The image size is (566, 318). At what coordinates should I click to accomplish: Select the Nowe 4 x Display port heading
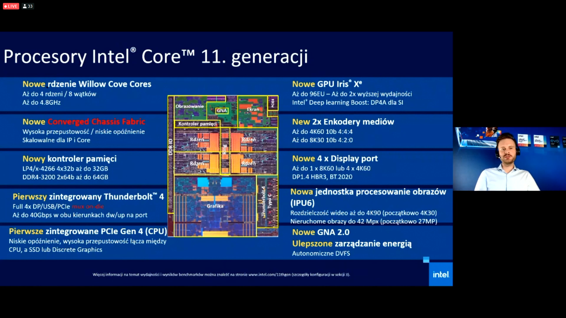(x=335, y=158)
